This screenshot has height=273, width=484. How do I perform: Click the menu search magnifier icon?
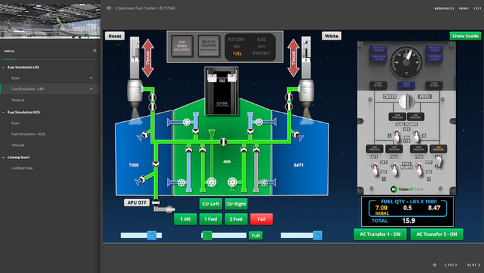click(x=95, y=51)
